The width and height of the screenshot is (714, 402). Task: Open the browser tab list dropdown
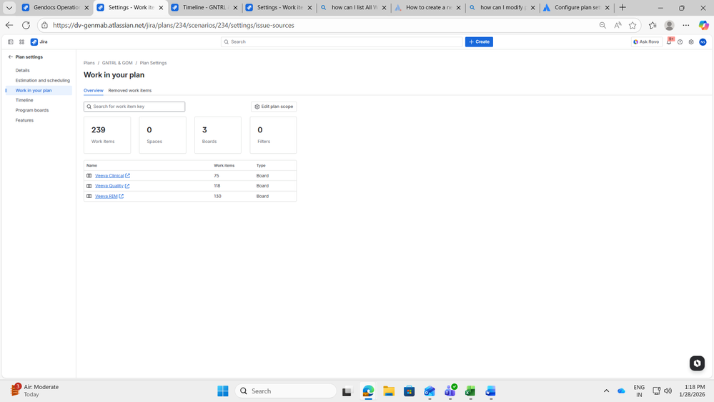point(9,8)
